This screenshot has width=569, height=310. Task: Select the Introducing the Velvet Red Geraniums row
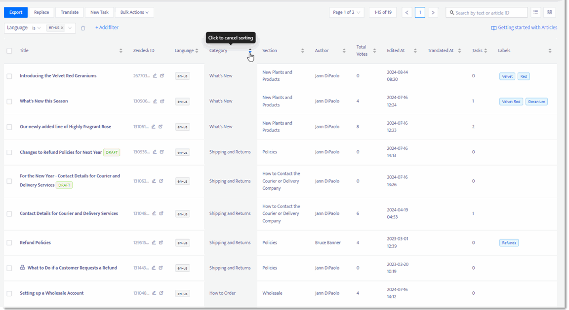coord(9,76)
